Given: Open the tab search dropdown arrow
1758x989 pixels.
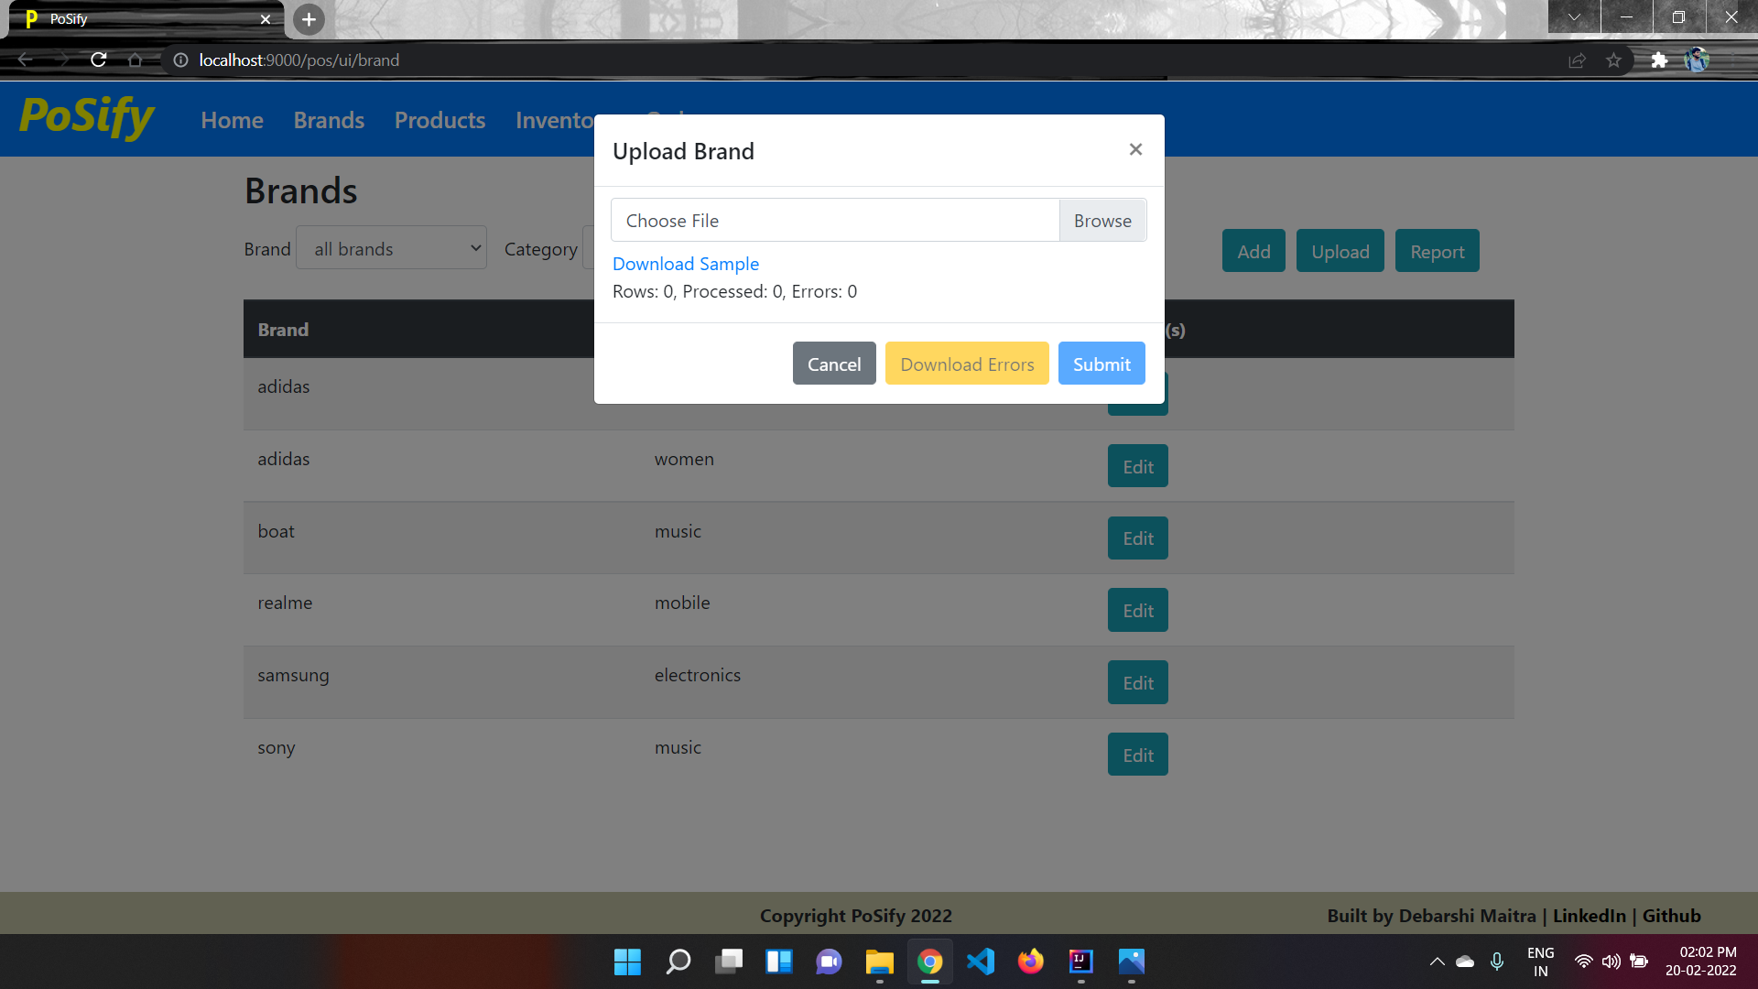Looking at the screenshot, I should 1574,17.
